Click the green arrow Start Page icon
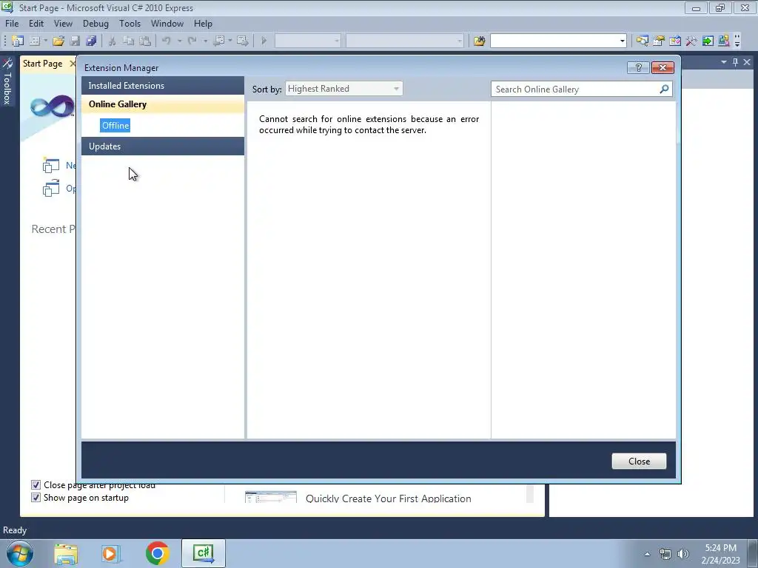 [x=708, y=41]
